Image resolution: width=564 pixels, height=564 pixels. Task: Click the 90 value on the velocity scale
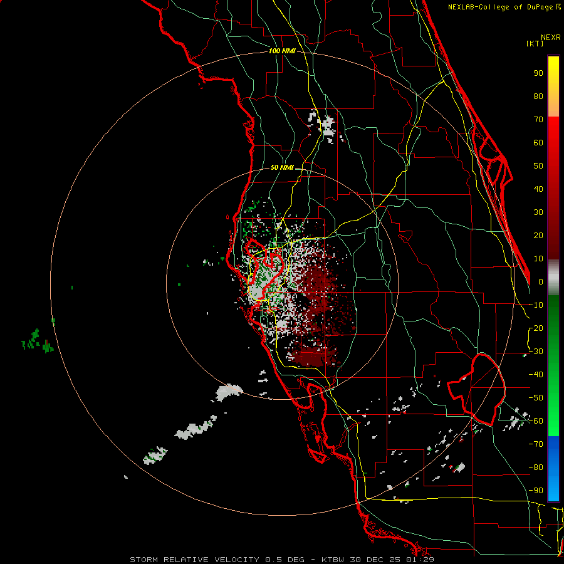(x=538, y=73)
